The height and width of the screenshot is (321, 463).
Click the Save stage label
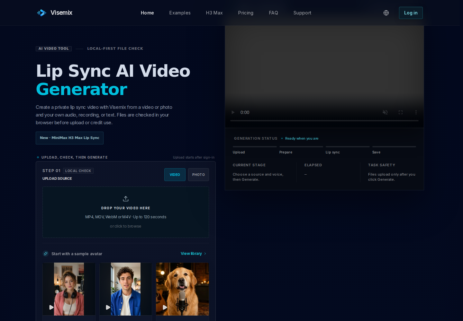pos(376,152)
